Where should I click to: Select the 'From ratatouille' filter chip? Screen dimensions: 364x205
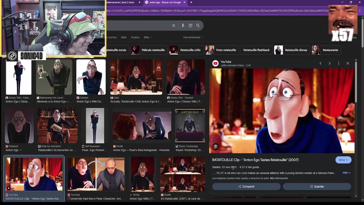click(x=222, y=50)
